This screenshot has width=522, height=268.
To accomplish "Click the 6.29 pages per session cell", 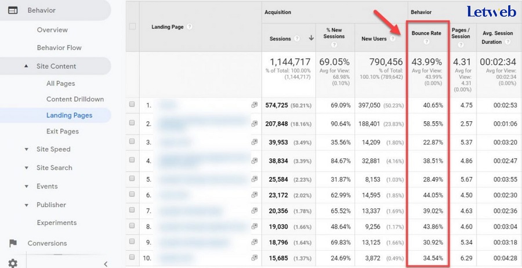I will click(x=466, y=258).
